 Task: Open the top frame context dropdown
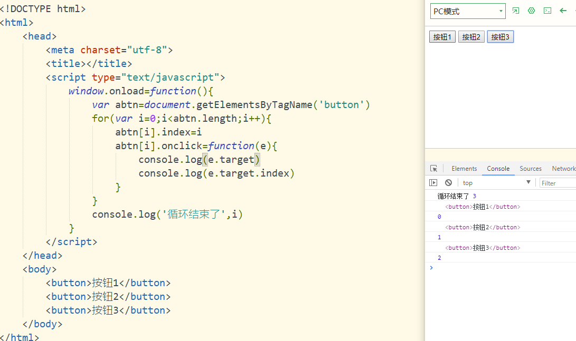[x=495, y=182]
